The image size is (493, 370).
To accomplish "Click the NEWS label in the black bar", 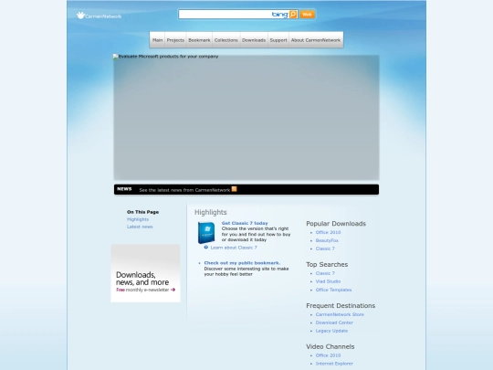I will 124,189.
